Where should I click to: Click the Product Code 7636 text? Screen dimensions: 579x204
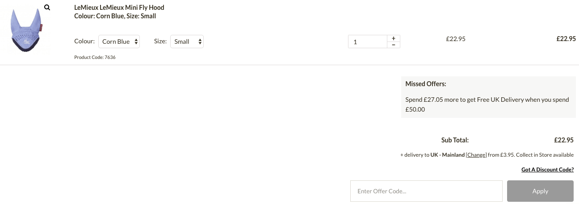[95, 57]
